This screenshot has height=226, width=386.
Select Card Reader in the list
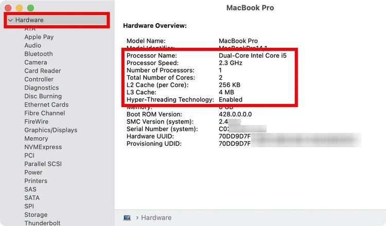tap(43, 71)
